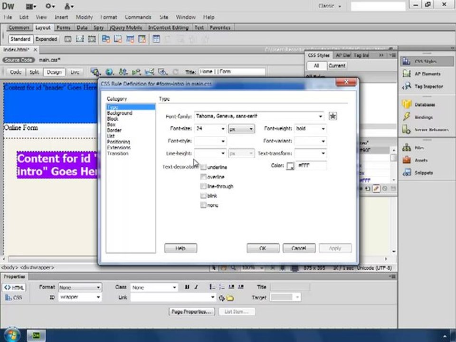Select Box category in the dialog
The image size is (456, 342).
pos(111,124)
